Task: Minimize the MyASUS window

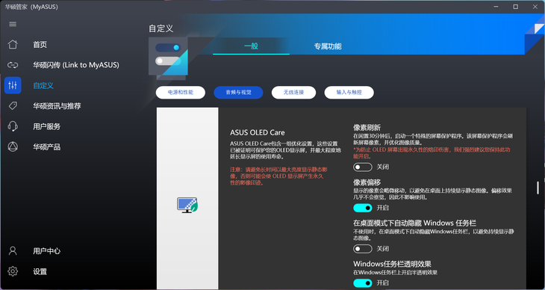Action: pyautogui.click(x=496, y=7)
